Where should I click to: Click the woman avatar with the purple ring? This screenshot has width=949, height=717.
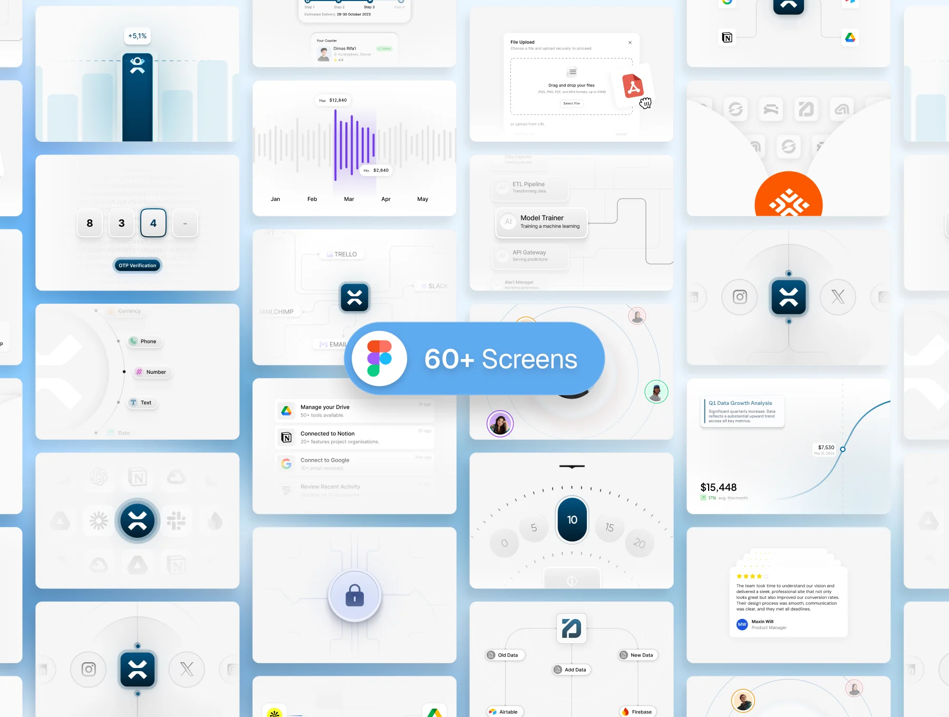click(500, 424)
